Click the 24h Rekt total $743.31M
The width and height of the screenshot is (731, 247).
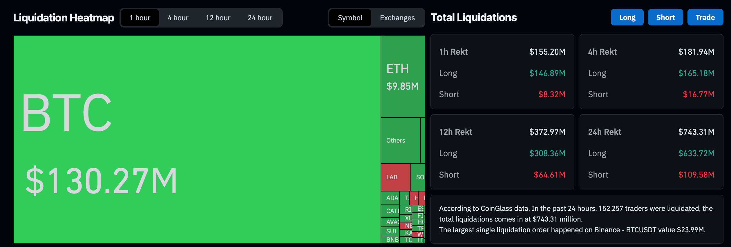pos(696,132)
